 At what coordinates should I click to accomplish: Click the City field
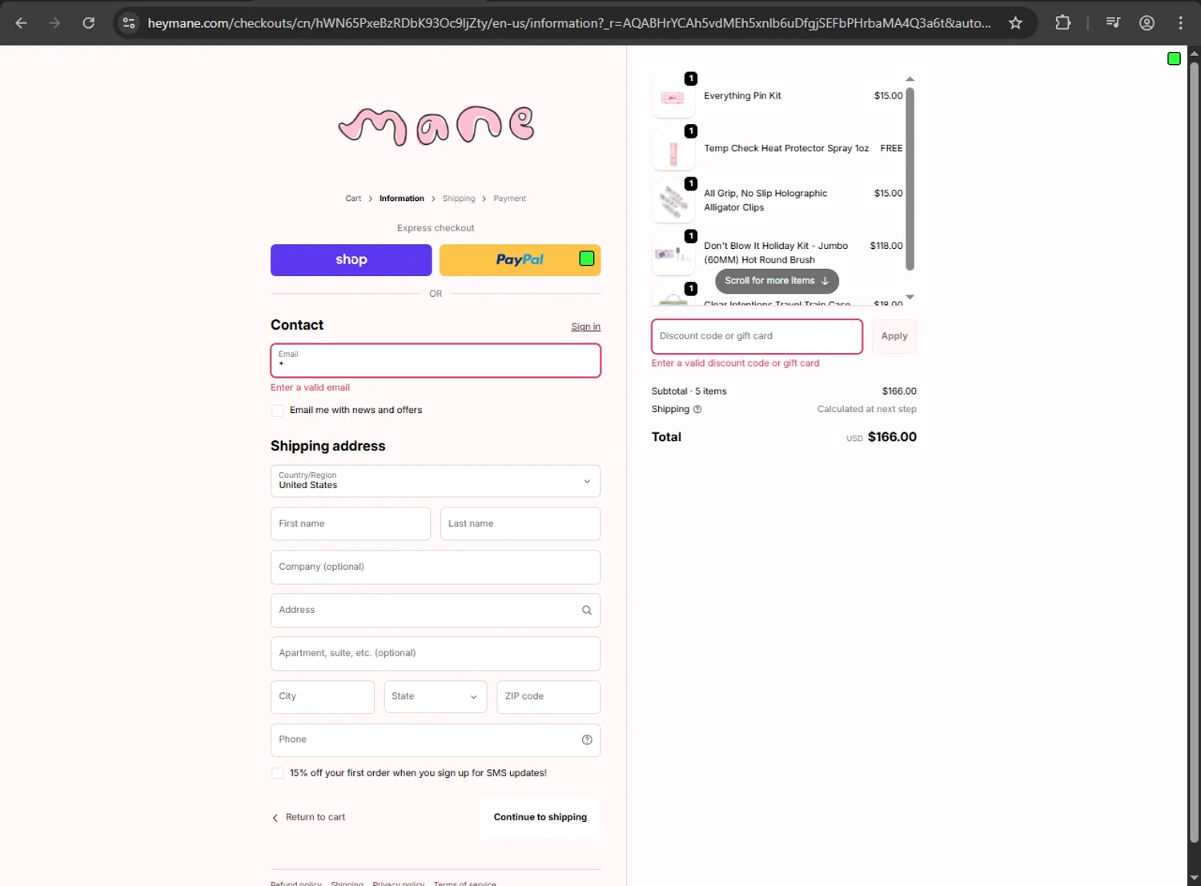click(323, 697)
